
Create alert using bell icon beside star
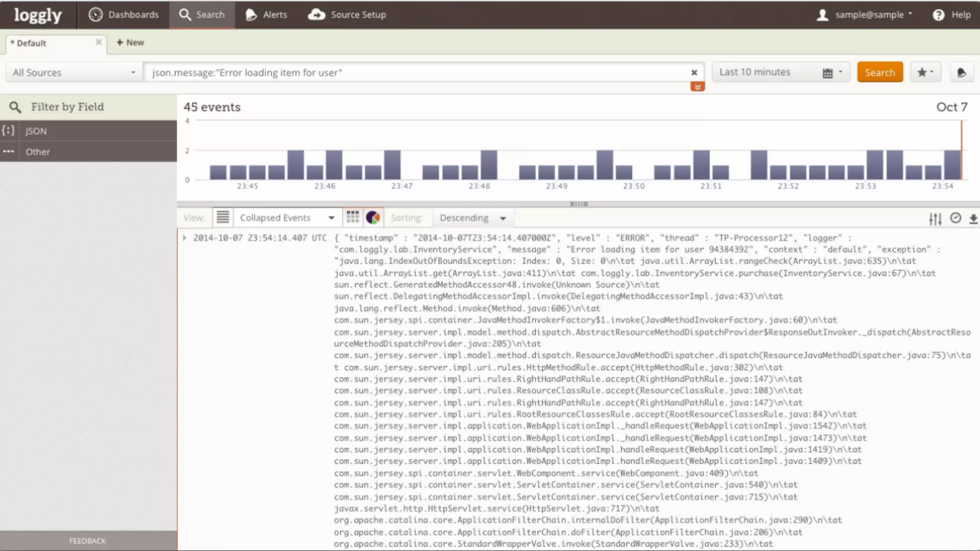[961, 73]
